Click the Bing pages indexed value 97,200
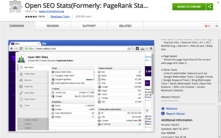Viewport: 221px width, 138px height. point(138,79)
